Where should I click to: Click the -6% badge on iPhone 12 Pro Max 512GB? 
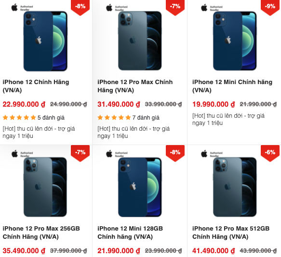click(x=270, y=153)
